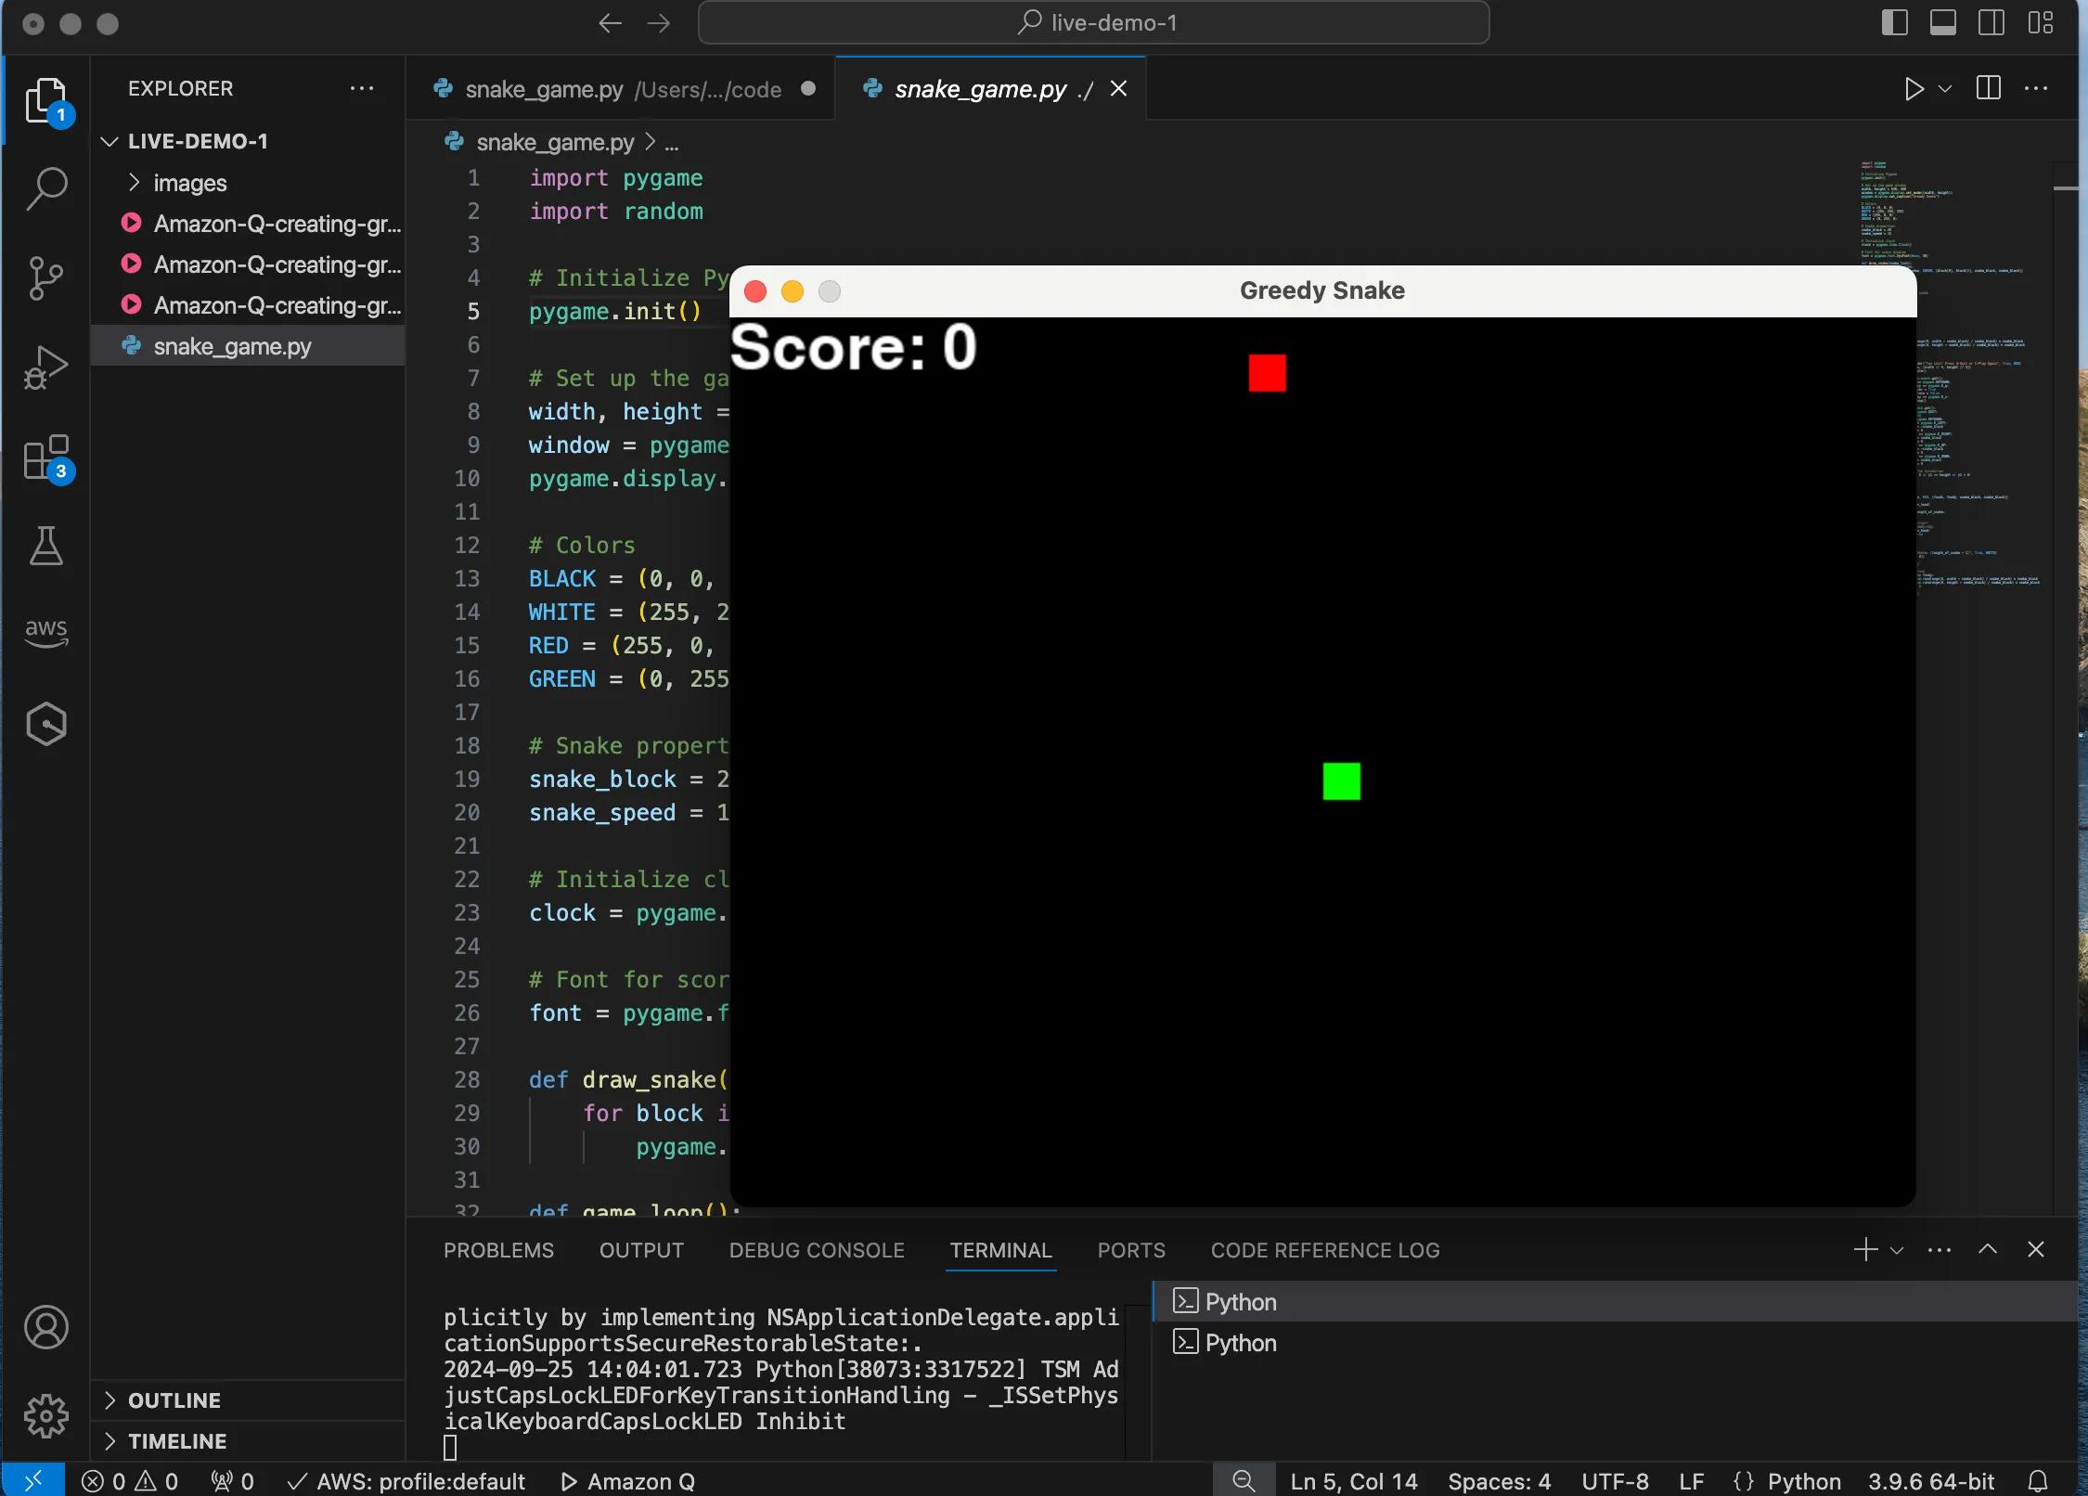Viewport: 2088px width, 1496px height.
Task: Open the AWS Toolkit view
Action: pos(45,633)
